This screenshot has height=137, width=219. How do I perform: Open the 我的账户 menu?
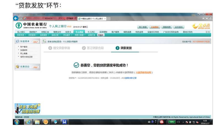33,32
